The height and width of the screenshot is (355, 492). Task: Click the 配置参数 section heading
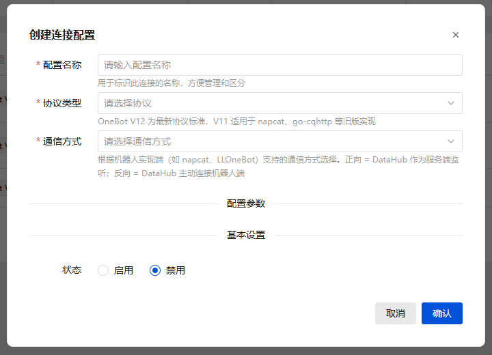click(x=246, y=204)
